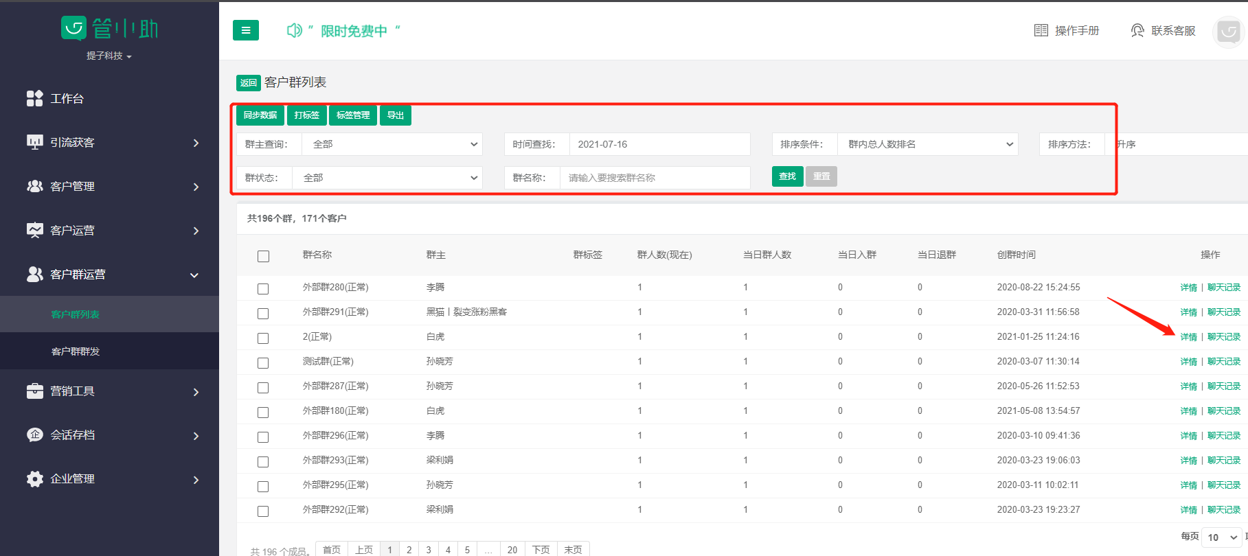Open the 排序方法 dropdown
The width and height of the screenshot is (1248, 556).
1177,144
